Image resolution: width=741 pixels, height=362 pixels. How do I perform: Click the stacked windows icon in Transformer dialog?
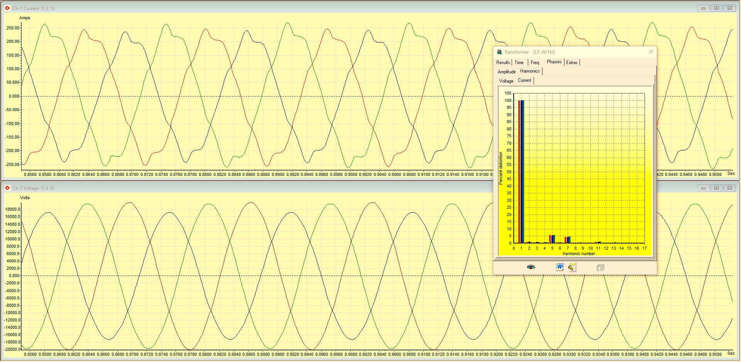coord(600,267)
